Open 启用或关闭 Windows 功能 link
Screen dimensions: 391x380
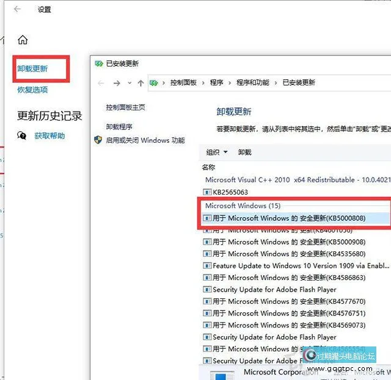(x=145, y=140)
